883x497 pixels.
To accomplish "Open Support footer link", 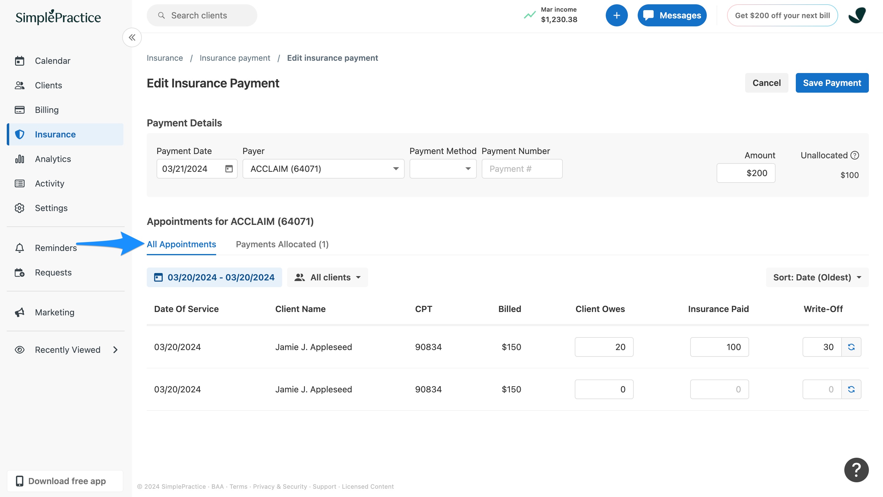I will tap(324, 486).
